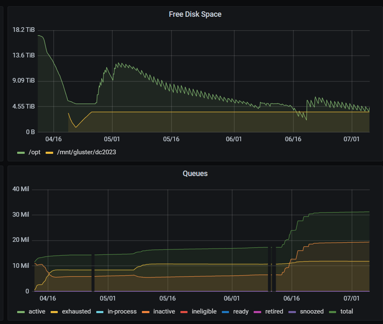Toggle the ready series in legend
Viewport: 383px width, 324px height.
[x=241, y=311]
